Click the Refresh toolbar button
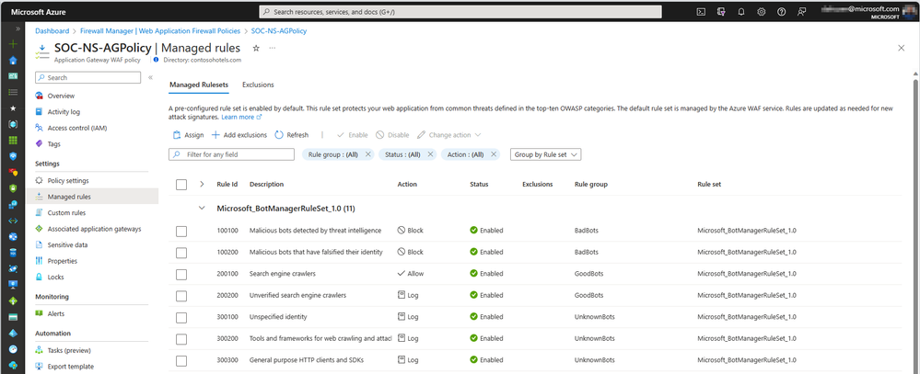 pyautogui.click(x=292, y=135)
